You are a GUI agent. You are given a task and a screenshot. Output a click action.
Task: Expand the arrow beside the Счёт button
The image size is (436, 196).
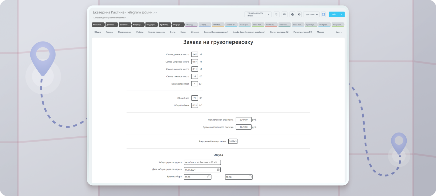point(342,15)
